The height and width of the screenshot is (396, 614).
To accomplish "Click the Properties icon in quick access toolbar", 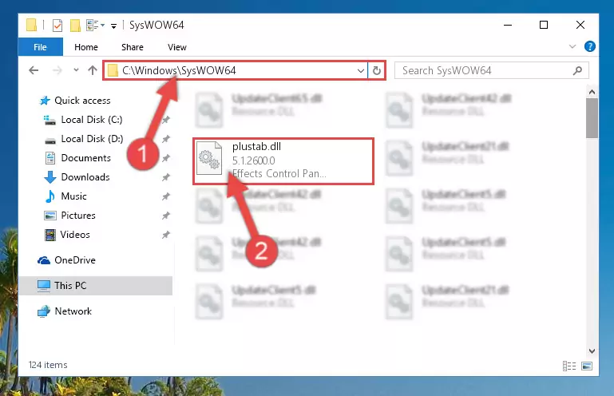I will coord(57,26).
